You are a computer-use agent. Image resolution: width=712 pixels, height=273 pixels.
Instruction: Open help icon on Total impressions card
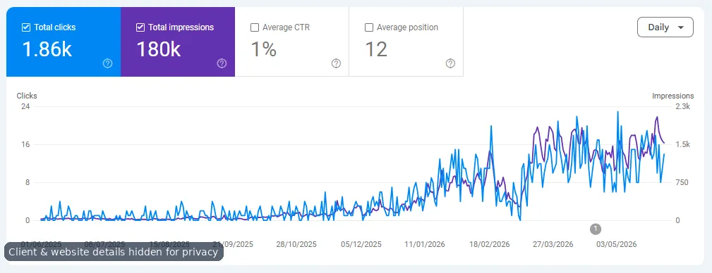coord(222,63)
